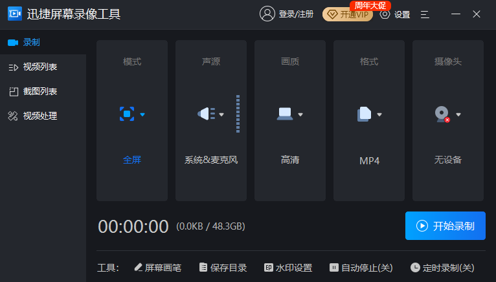
Task: Click the speaker sound source icon
Action: [207, 114]
